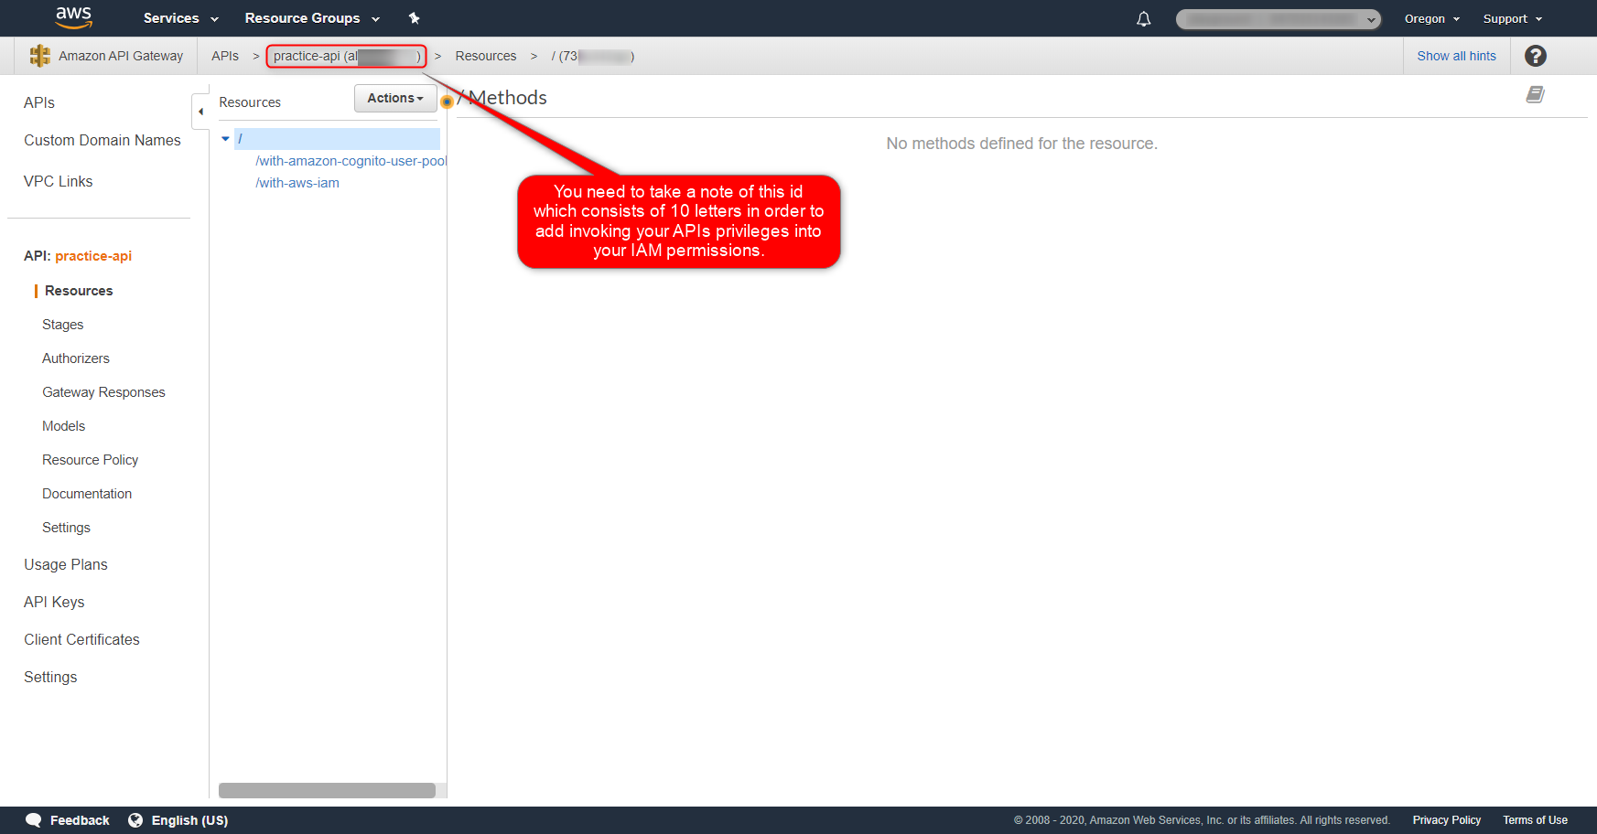Open the Terms of Use link
Screen dimensions: 1597x834
click(1535, 820)
